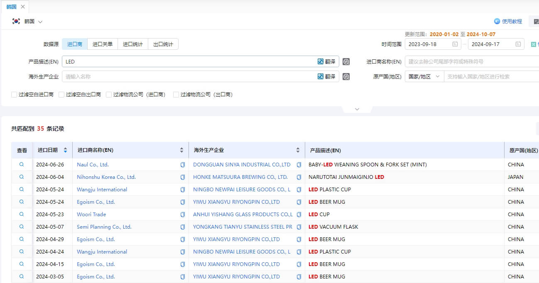Click the magnifier icon for Naul Co. row
The image size is (539, 283).
pyautogui.click(x=22, y=165)
